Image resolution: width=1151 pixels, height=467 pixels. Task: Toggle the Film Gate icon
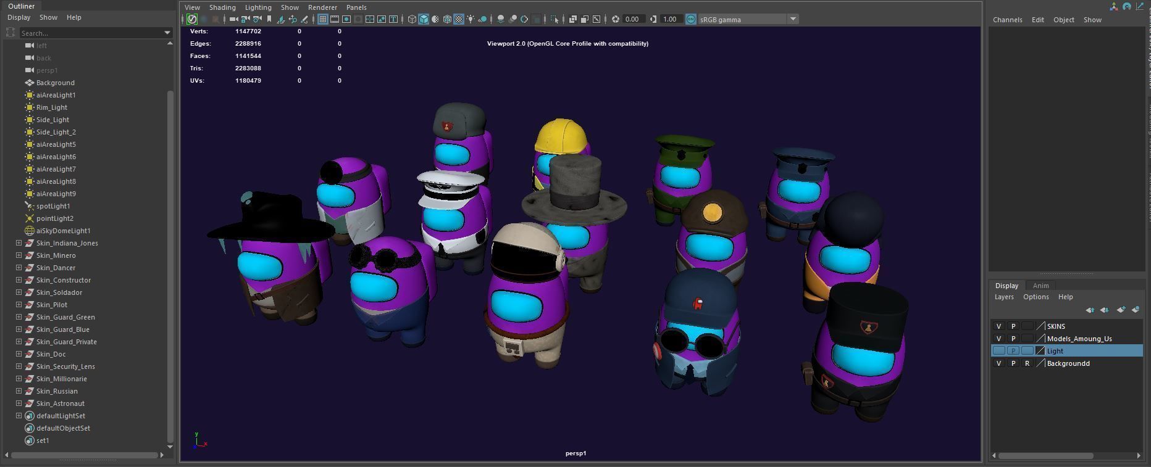coord(335,19)
